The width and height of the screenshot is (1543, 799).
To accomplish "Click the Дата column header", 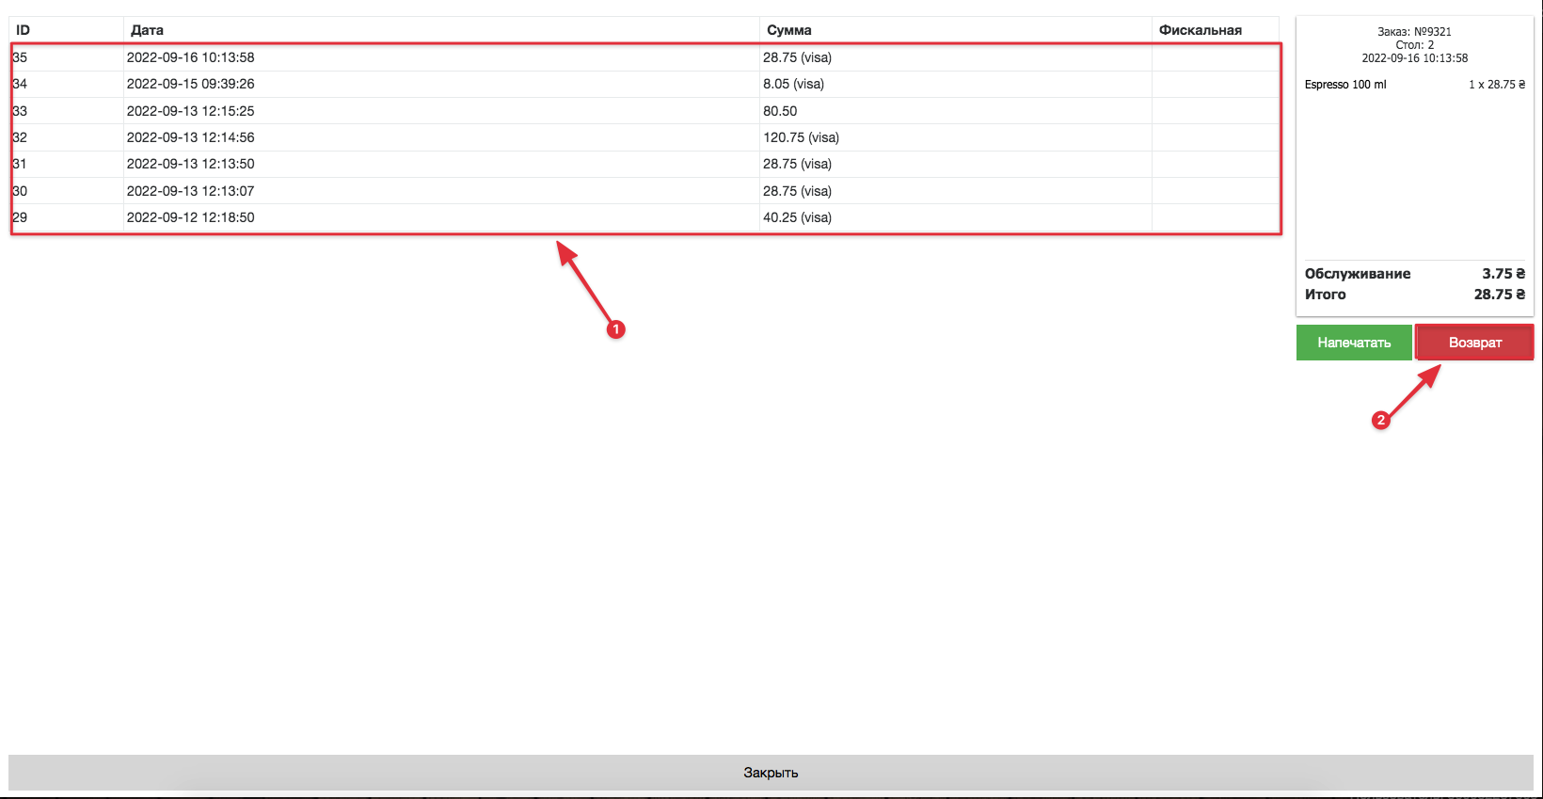I will [148, 30].
